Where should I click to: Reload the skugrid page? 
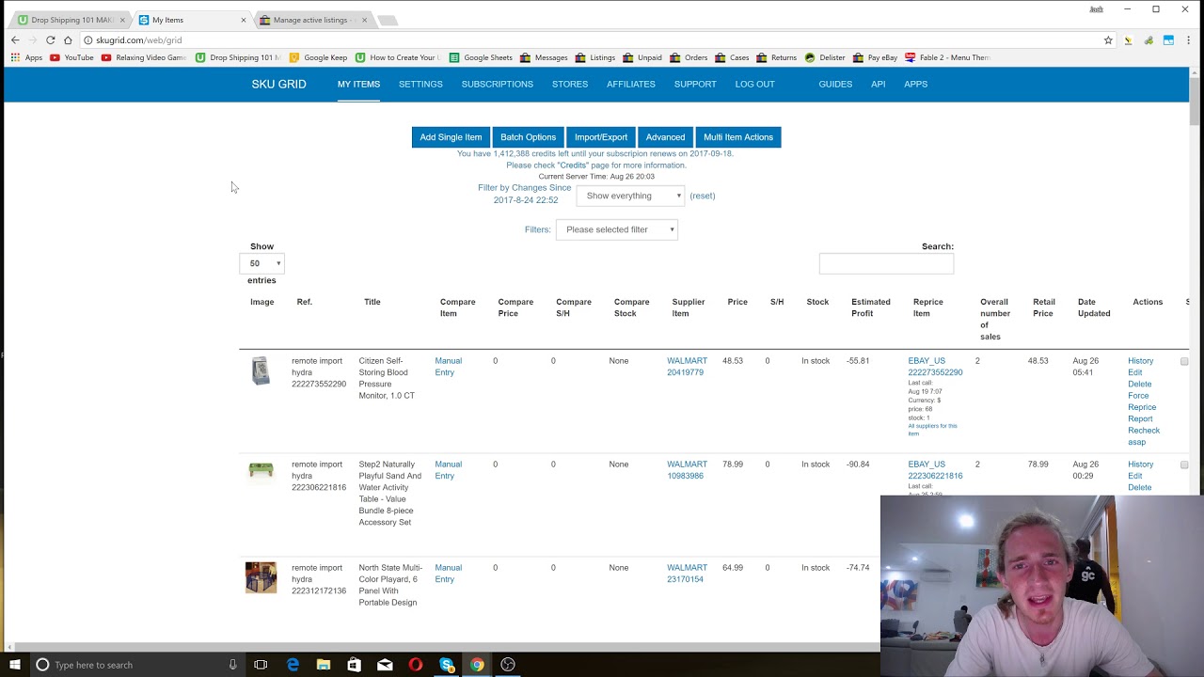click(50, 40)
